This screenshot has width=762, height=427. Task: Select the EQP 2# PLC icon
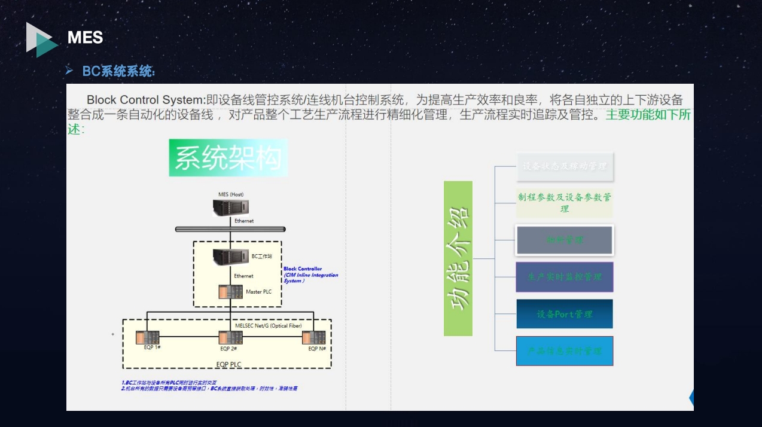click(x=230, y=337)
